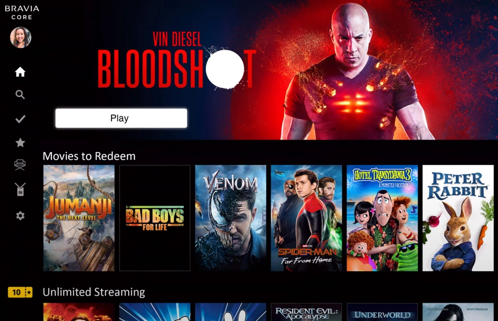Open the Venom movie poster
Image resolution: width=498 pixels, height=321 pixels.
point(231,218)
